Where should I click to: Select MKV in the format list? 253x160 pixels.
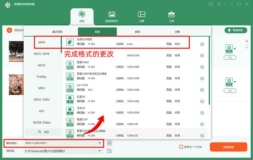point(41,88)
